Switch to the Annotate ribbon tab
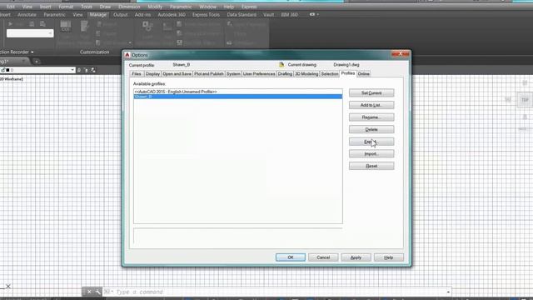 pos(27,15)
